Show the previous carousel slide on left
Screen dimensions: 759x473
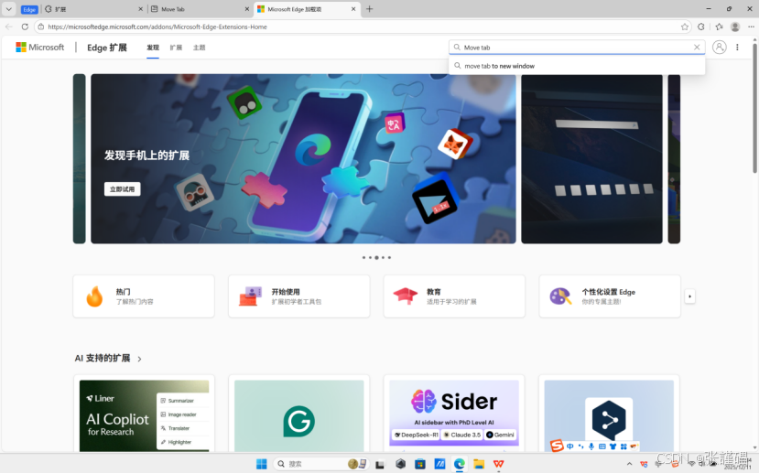click(x=80, y=158)
